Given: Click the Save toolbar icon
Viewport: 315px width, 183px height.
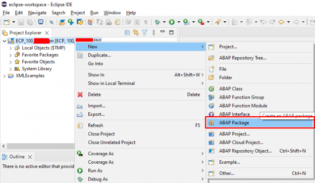Looking at the screenshot, I should click(21, 22).
